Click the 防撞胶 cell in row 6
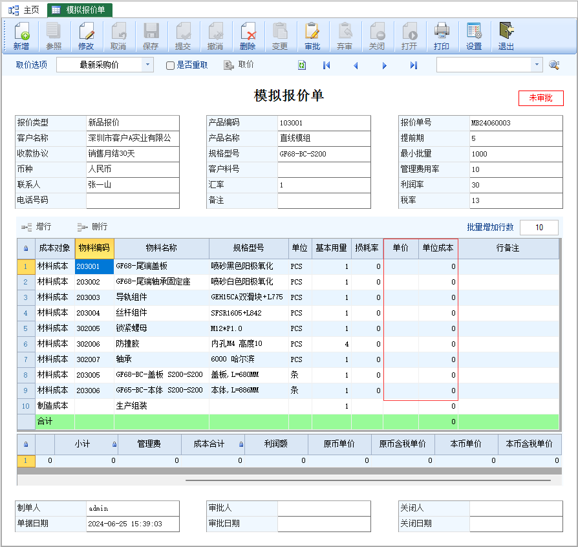This screenshot has width=578, height=547. (162, 344)
